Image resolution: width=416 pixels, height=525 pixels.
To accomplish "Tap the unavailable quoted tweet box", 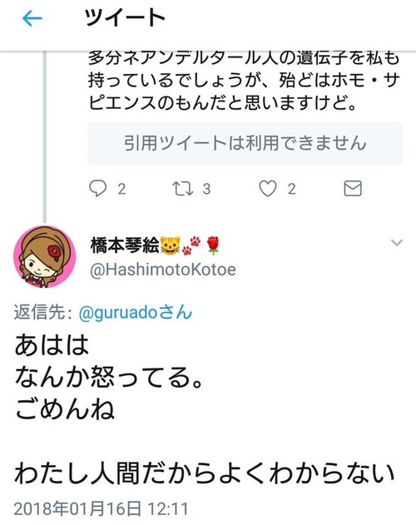I will tap(245, 143).
